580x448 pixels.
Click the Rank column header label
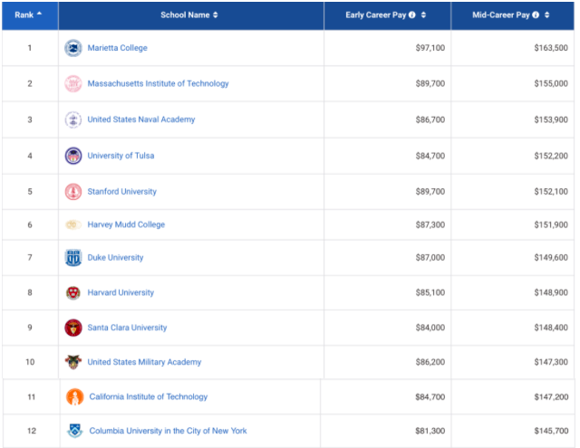coord(24,15)
